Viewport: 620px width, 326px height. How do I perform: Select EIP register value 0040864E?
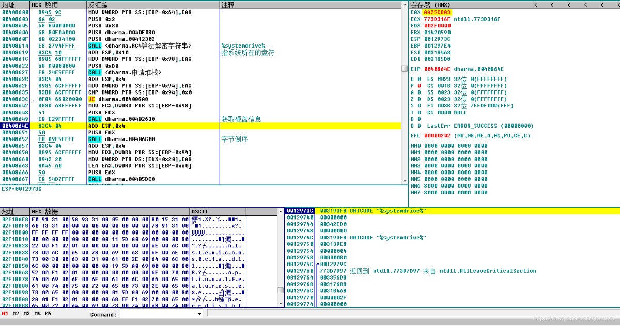point(437,69)
